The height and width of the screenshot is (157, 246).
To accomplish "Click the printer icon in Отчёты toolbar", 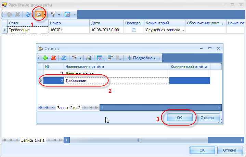I will [x=89, y=58].
